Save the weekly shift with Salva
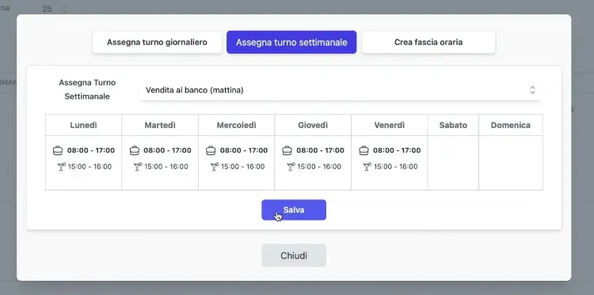Screen dimensions: 594x295 click(294, 210)
